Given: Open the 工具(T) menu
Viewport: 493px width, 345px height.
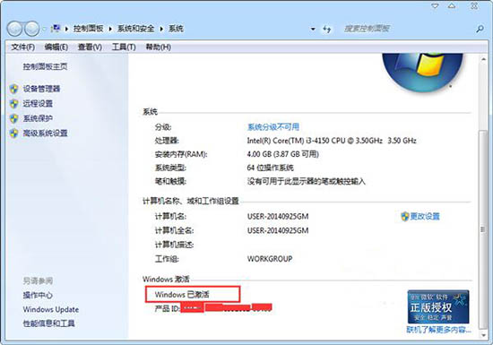Looking at the screenshot, I should pyautogui.click(x=124, y=47).
